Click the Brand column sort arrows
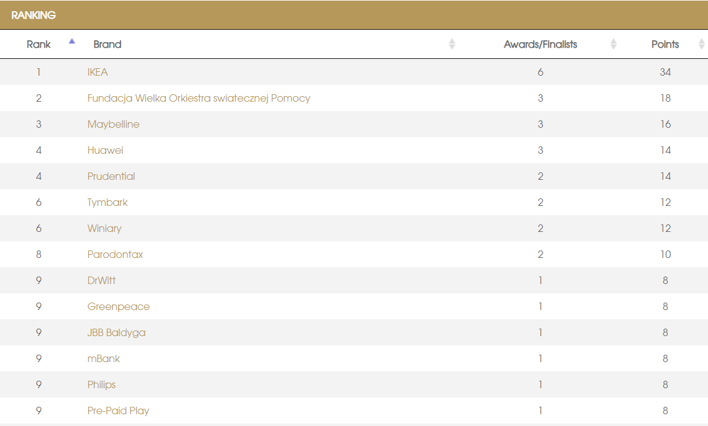 pyautogui.click(x=452, y=44)
